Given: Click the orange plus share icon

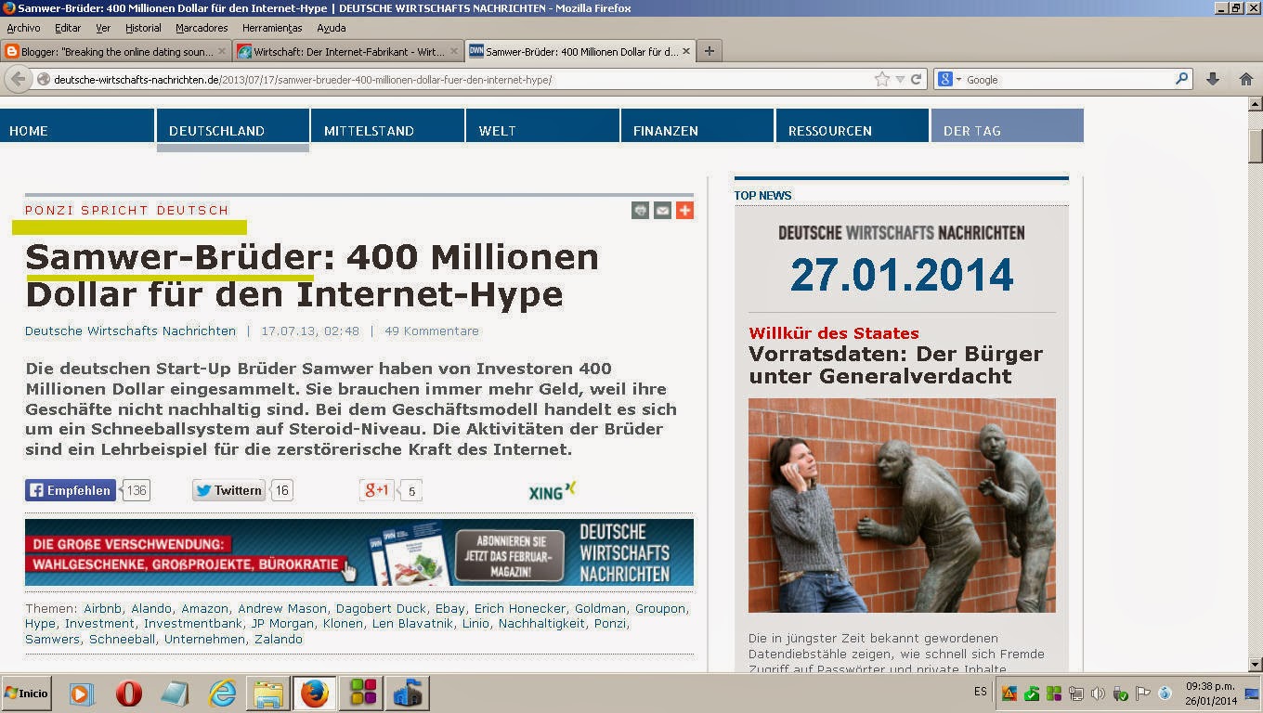Looking at the screenshot, I should 684,211.
